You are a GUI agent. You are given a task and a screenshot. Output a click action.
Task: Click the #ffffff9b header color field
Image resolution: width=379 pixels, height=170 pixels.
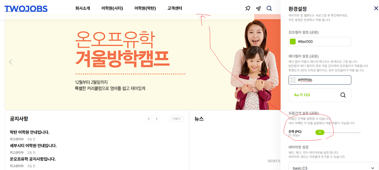coord(320,80)
